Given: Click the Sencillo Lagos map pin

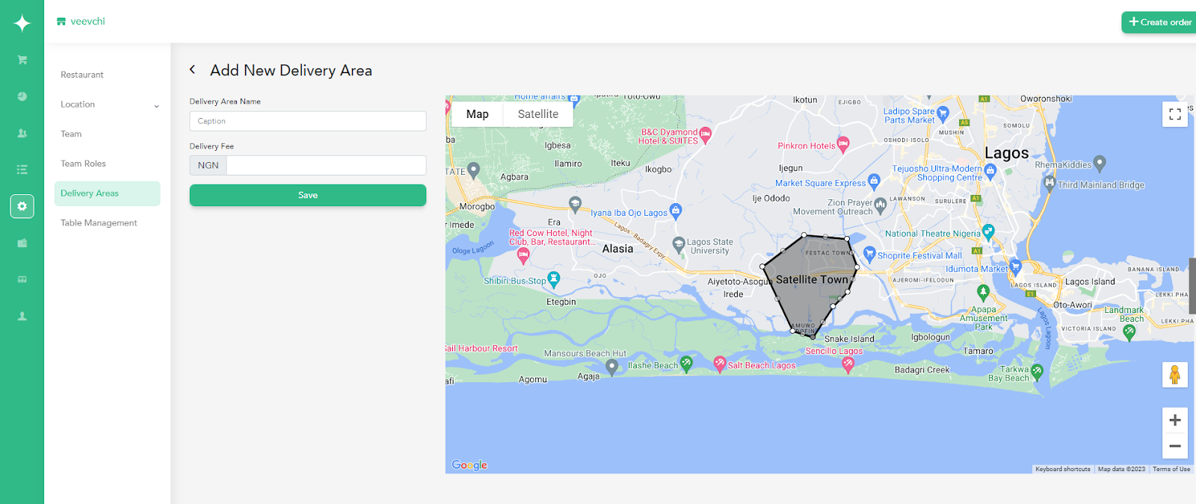Looking at the screenshot, I should tap(848, 364).
